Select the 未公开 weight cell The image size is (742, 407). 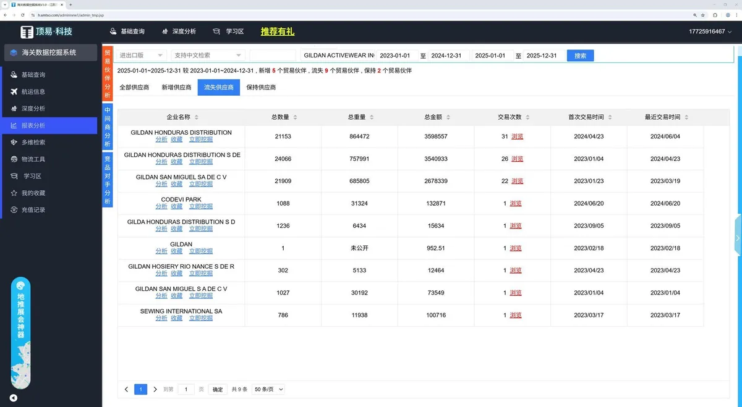pos(359,248)
